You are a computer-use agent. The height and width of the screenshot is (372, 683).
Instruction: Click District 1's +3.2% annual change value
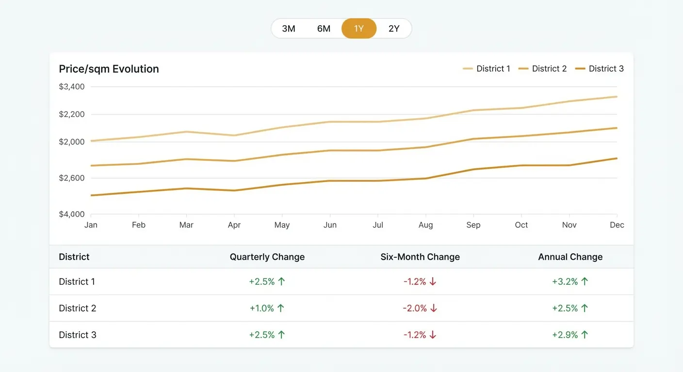point(565,281)
